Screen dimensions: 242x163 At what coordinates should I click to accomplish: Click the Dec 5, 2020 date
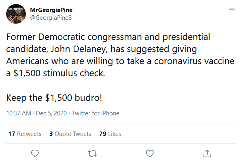51,113
